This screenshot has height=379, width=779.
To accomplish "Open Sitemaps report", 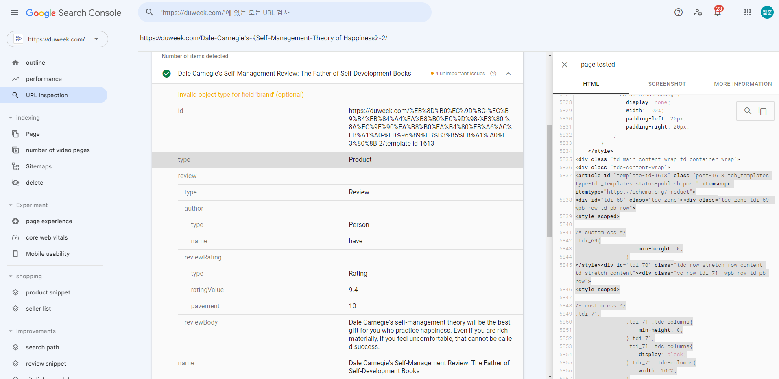I will (x=54, y=166).
